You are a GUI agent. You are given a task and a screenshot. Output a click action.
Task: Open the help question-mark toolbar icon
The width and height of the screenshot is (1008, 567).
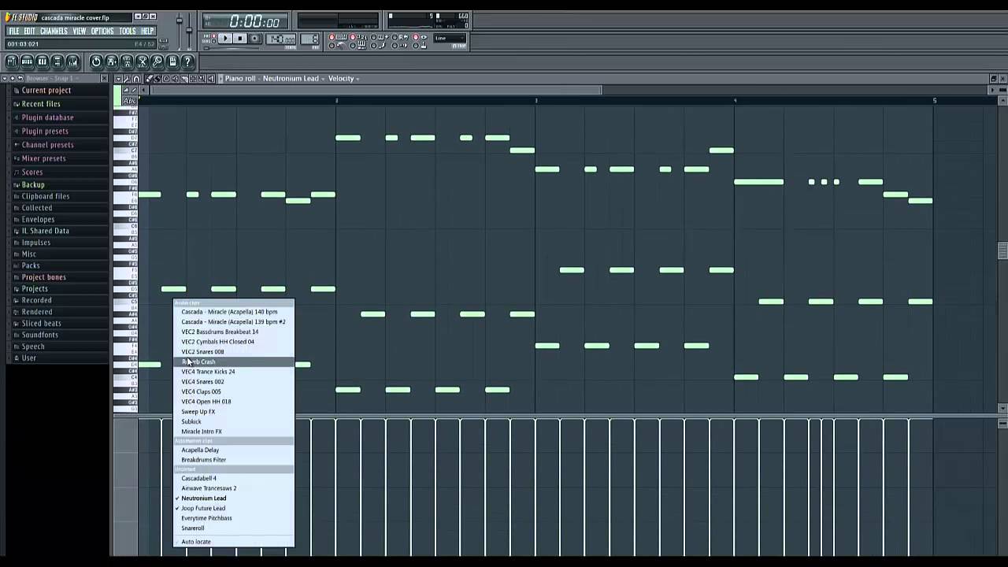click(x=187, y=61)
